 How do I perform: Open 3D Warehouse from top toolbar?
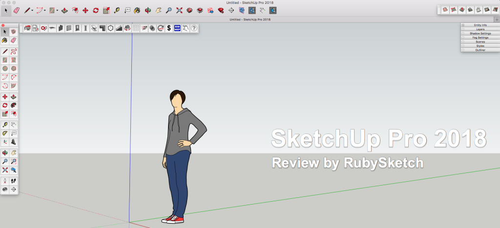(x=189, y=10)
